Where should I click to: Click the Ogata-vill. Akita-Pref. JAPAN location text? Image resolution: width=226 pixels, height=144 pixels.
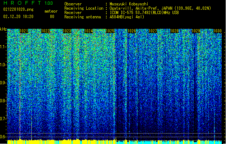tap(160, 8)
